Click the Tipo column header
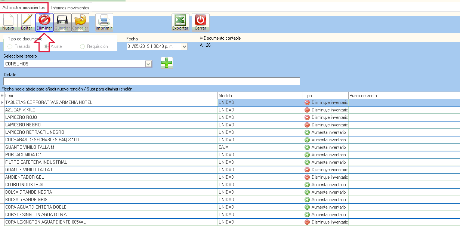Viewport: 460px width, 240px height. pos(325,96)
